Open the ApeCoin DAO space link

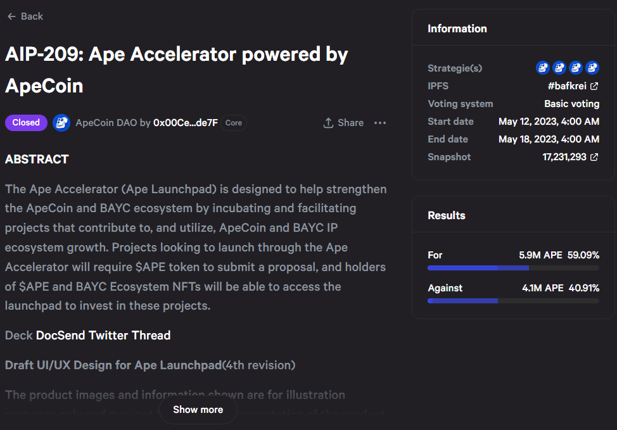[106, 123]
